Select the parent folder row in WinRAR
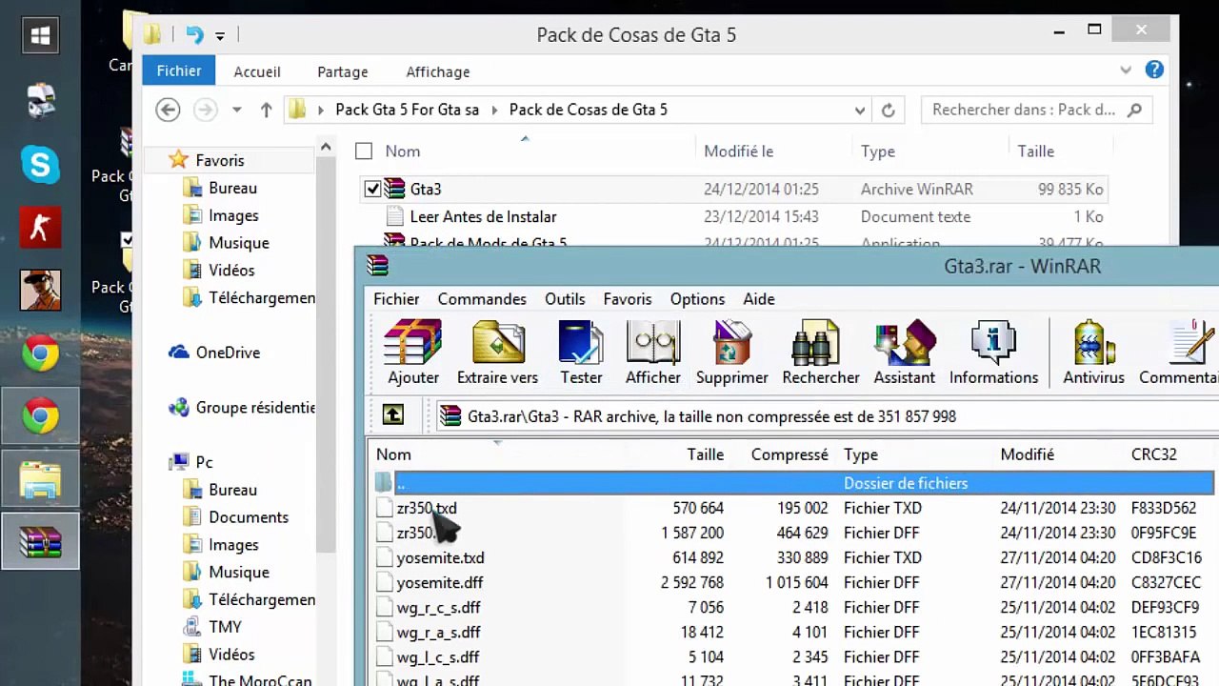 (794, 483)
